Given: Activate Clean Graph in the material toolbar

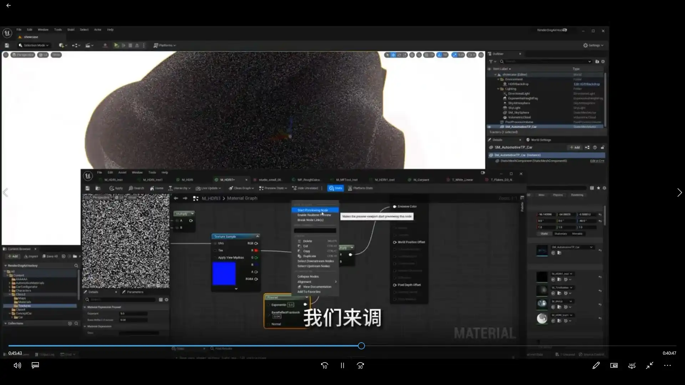Looking at the screenshot, I should (x=241, y=188).
